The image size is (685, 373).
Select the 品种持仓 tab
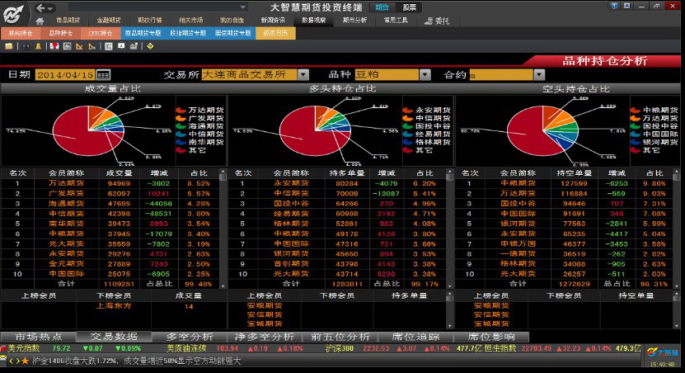61,33
